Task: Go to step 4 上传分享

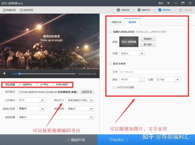Action: click(x=186, y=10)
